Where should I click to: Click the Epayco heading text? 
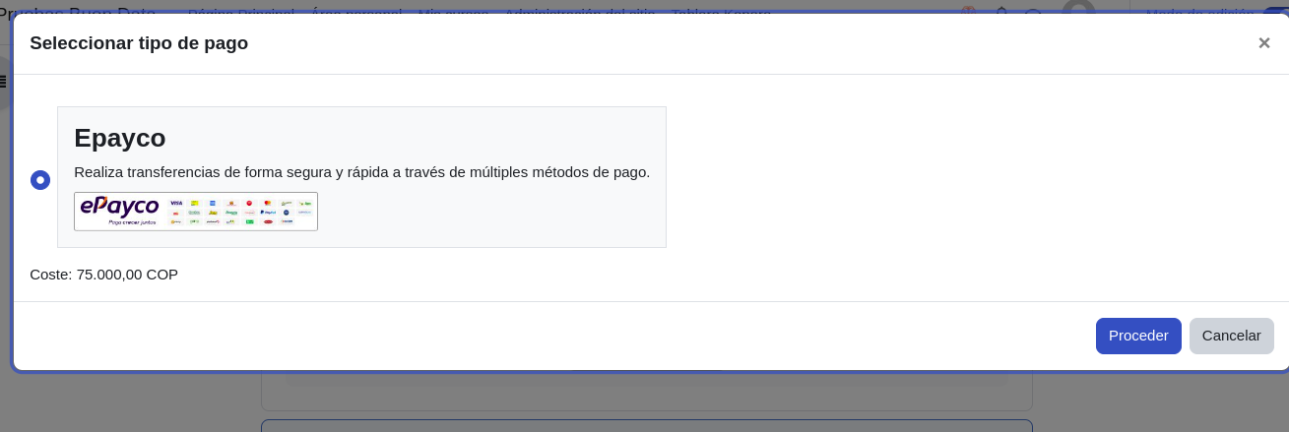[x=119, y=138]
